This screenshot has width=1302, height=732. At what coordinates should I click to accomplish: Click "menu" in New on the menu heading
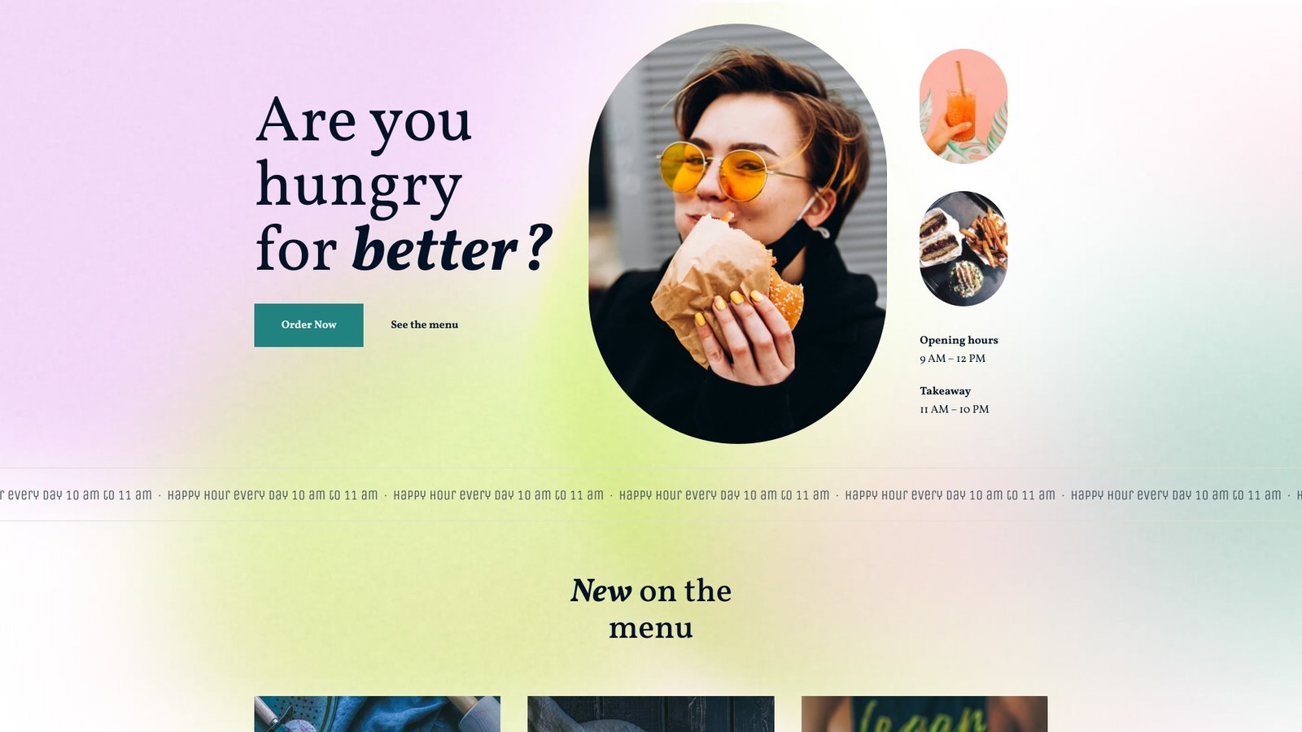(651, 628)
